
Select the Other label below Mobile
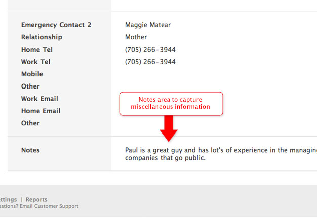30,86
